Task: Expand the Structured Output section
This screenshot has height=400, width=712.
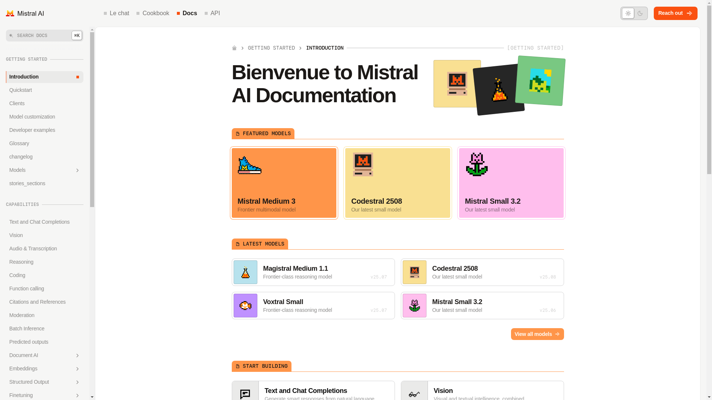Action: pyautogui.click(x=77, y=382)
